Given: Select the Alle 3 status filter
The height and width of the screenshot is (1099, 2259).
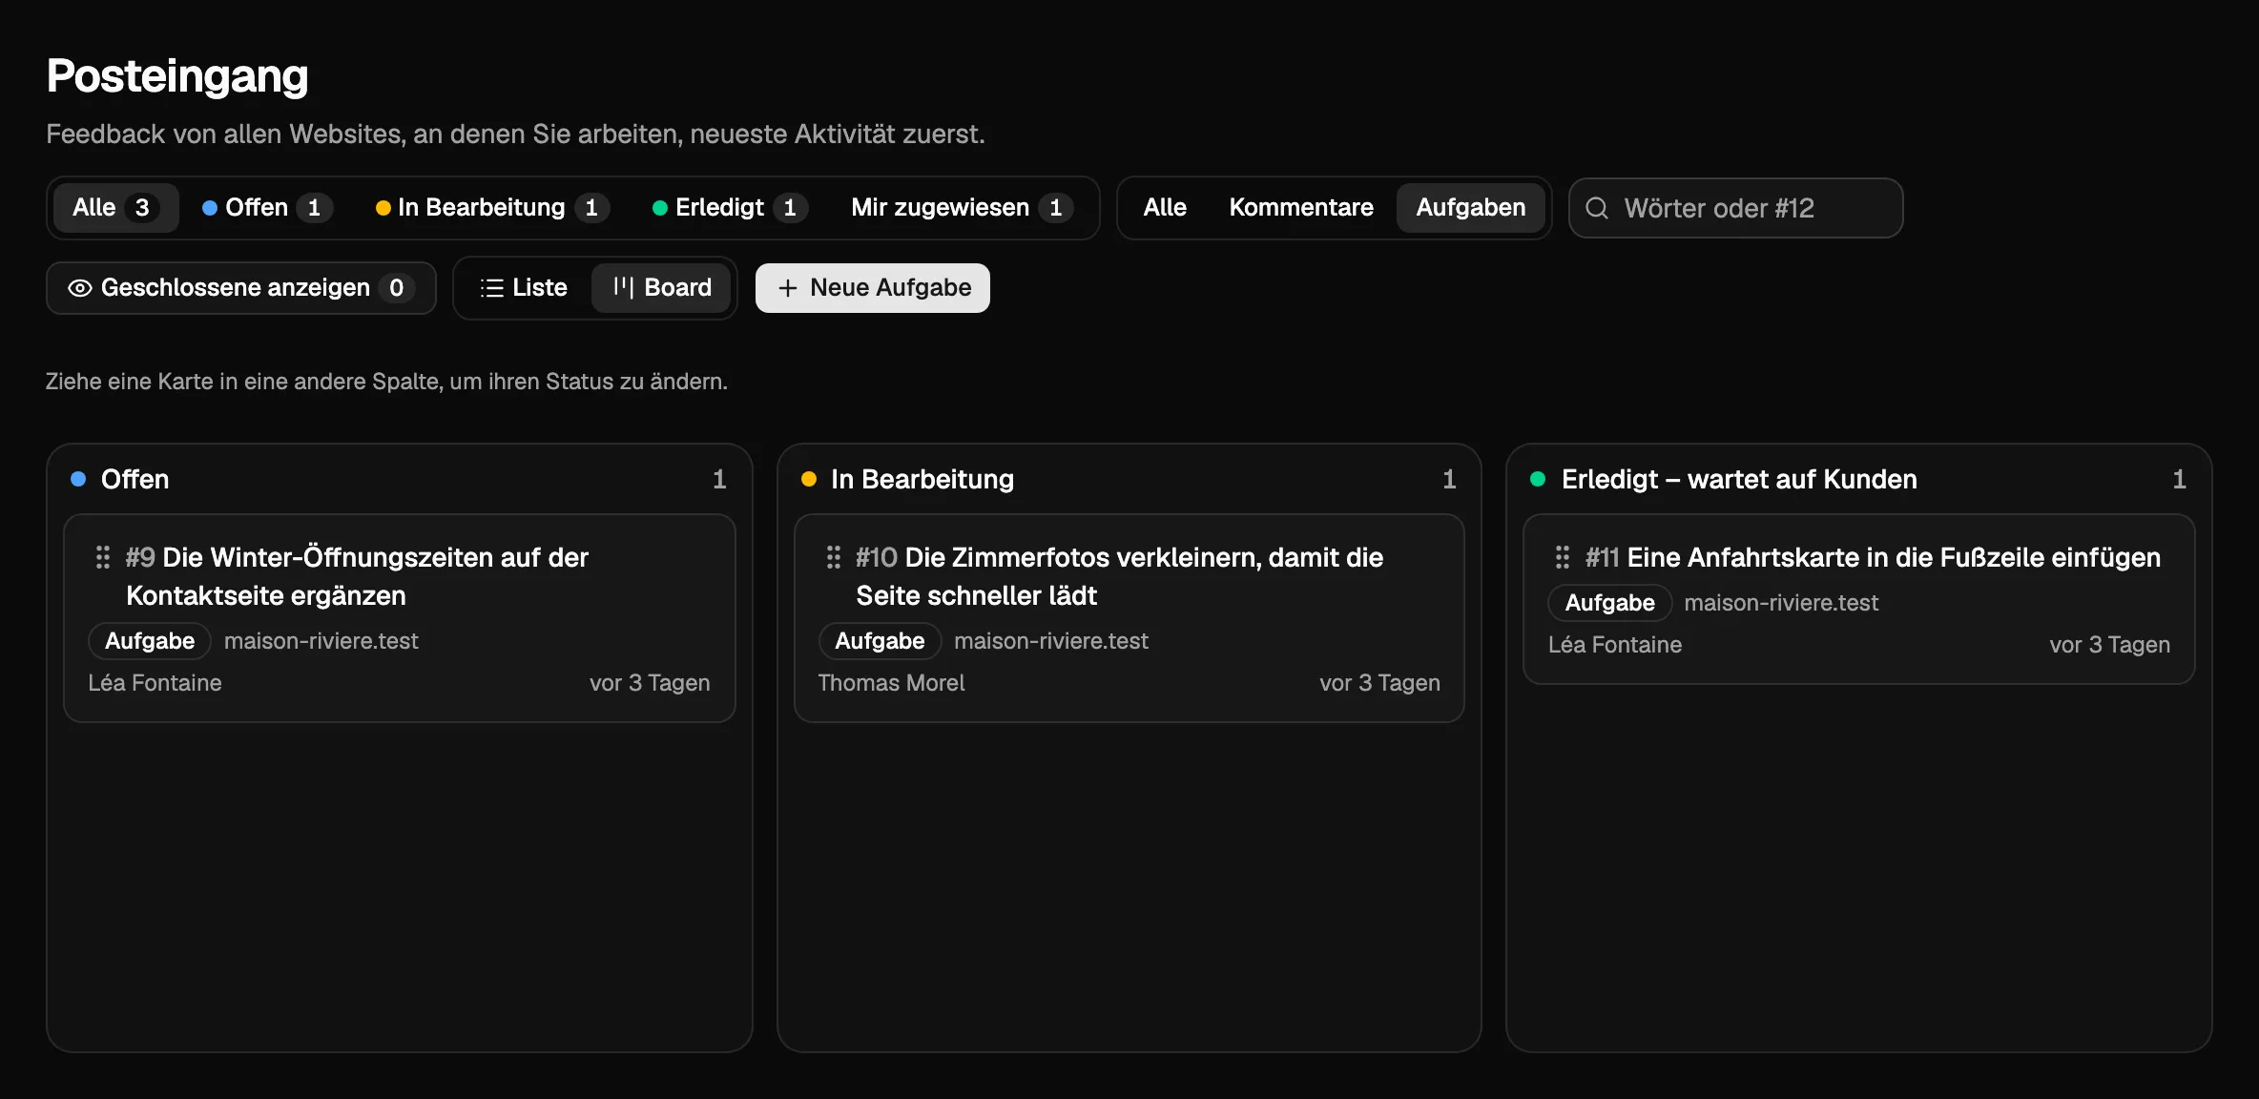Looking at the screenshot, I should (x=115, y=208).
